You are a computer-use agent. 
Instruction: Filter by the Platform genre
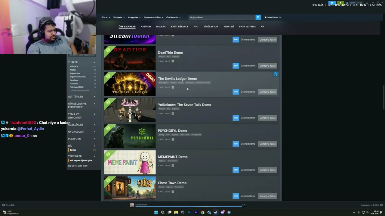point(74,84)
